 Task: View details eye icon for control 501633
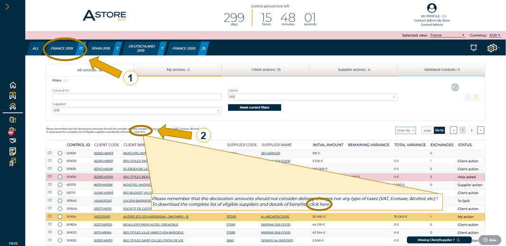(50, 232)
